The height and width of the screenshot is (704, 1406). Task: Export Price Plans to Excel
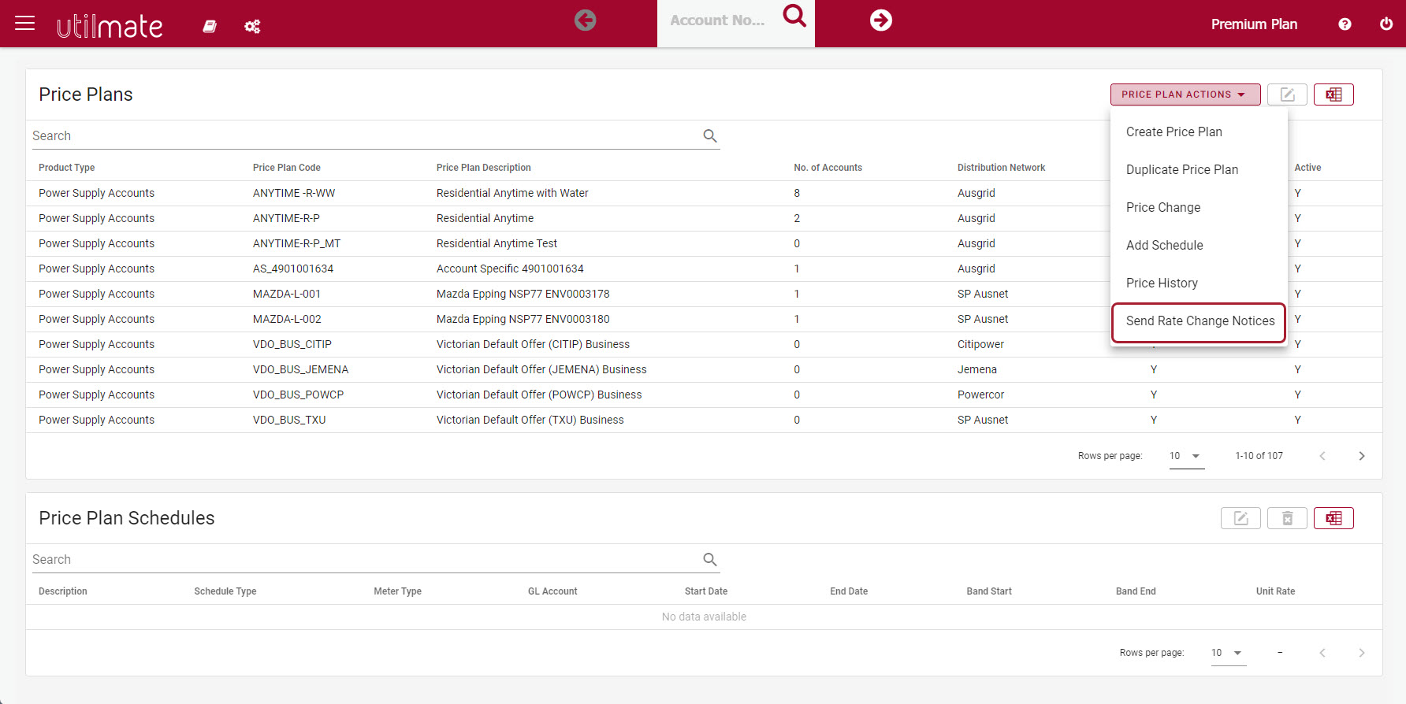point(1333,94)
